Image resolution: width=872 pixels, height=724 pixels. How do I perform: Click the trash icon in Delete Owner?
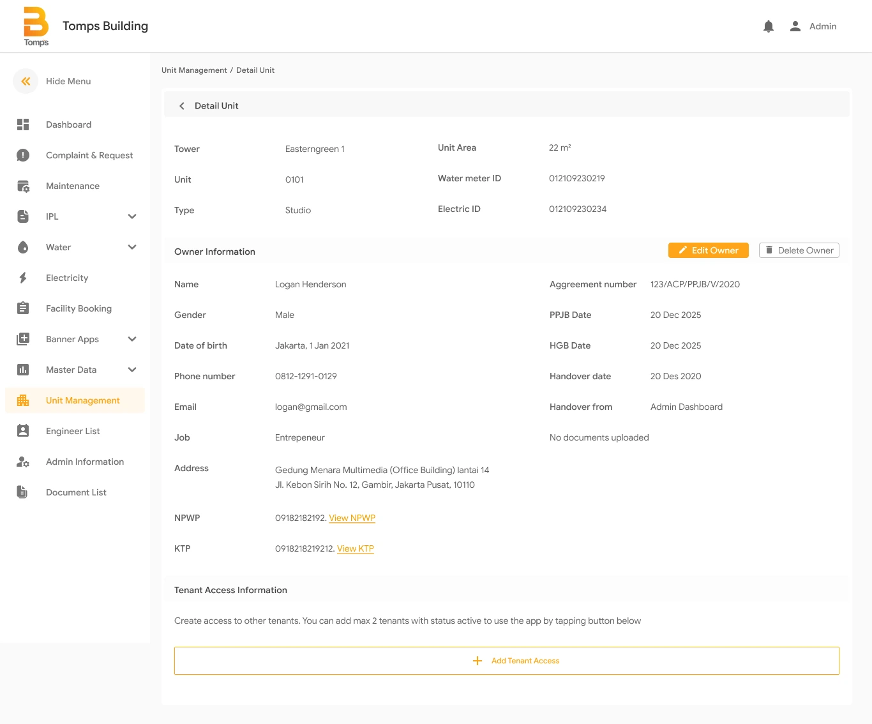(769, 250)
